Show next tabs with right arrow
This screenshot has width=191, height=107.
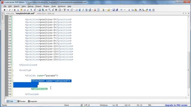186,13
